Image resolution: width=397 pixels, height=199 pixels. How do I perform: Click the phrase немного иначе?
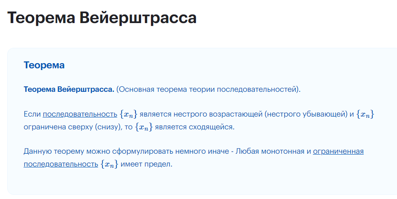tap(202, 151)
